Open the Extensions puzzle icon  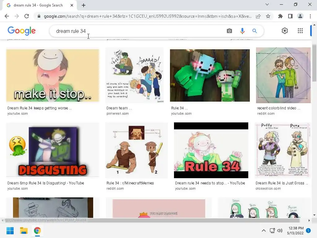coord(280,16)
